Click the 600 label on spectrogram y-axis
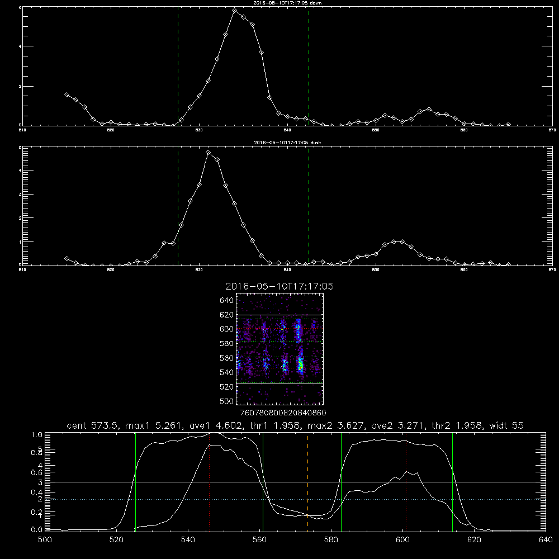This screenshot has height=559, width=559. pos(226,329)
